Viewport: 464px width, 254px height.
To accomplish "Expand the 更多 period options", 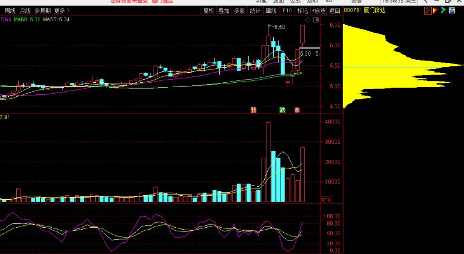I will 62,11.
